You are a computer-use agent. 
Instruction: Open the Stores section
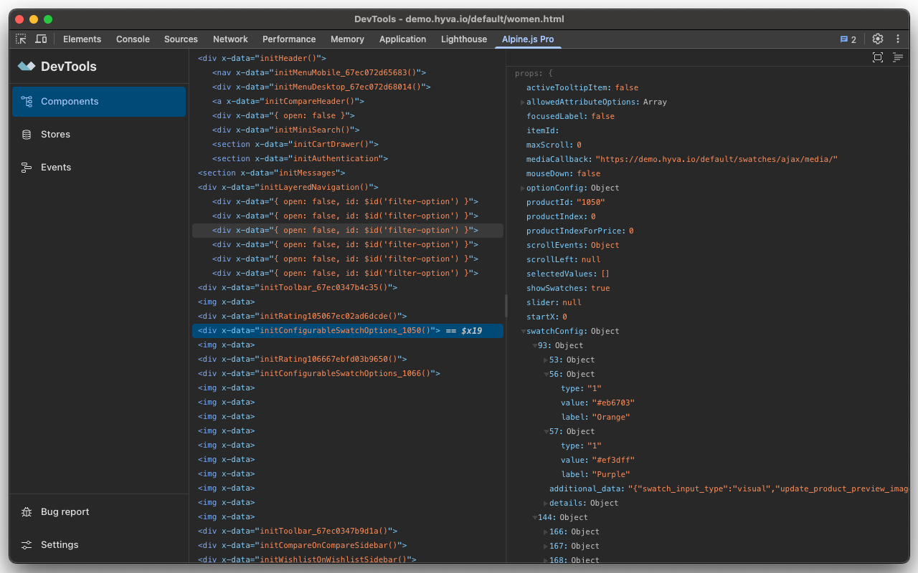pos(99,135)
